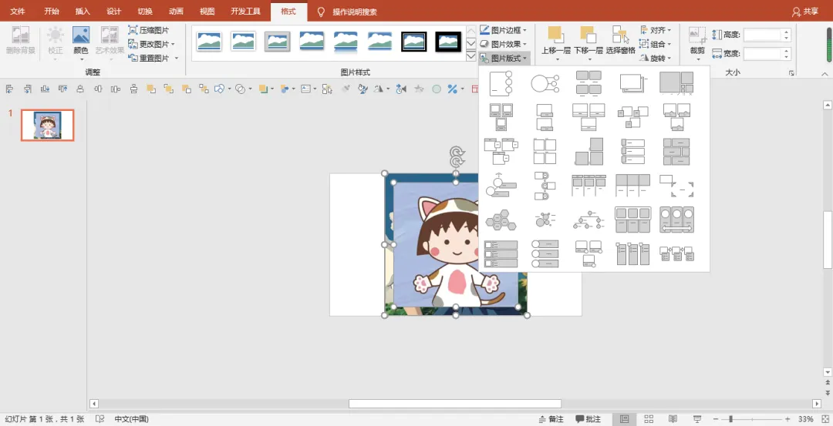Viewport: 833px width, 426px height.
Task: Expand the Rotate (旋转) dropdown
Action: (656, 58)
